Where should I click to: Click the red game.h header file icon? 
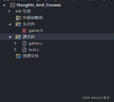tap(24, 31)
